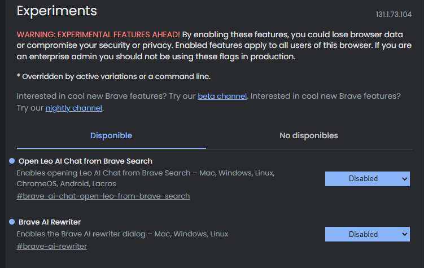Follow the #brave-ai-rewriter anchor link
Viewport: 424px width, 268px height.
point(51,247)
